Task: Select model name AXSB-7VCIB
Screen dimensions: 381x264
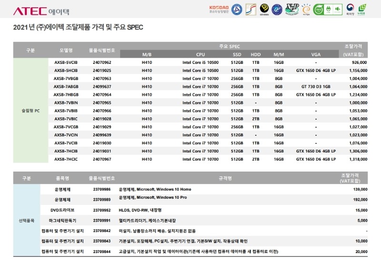Action: [x=66, y=143]
